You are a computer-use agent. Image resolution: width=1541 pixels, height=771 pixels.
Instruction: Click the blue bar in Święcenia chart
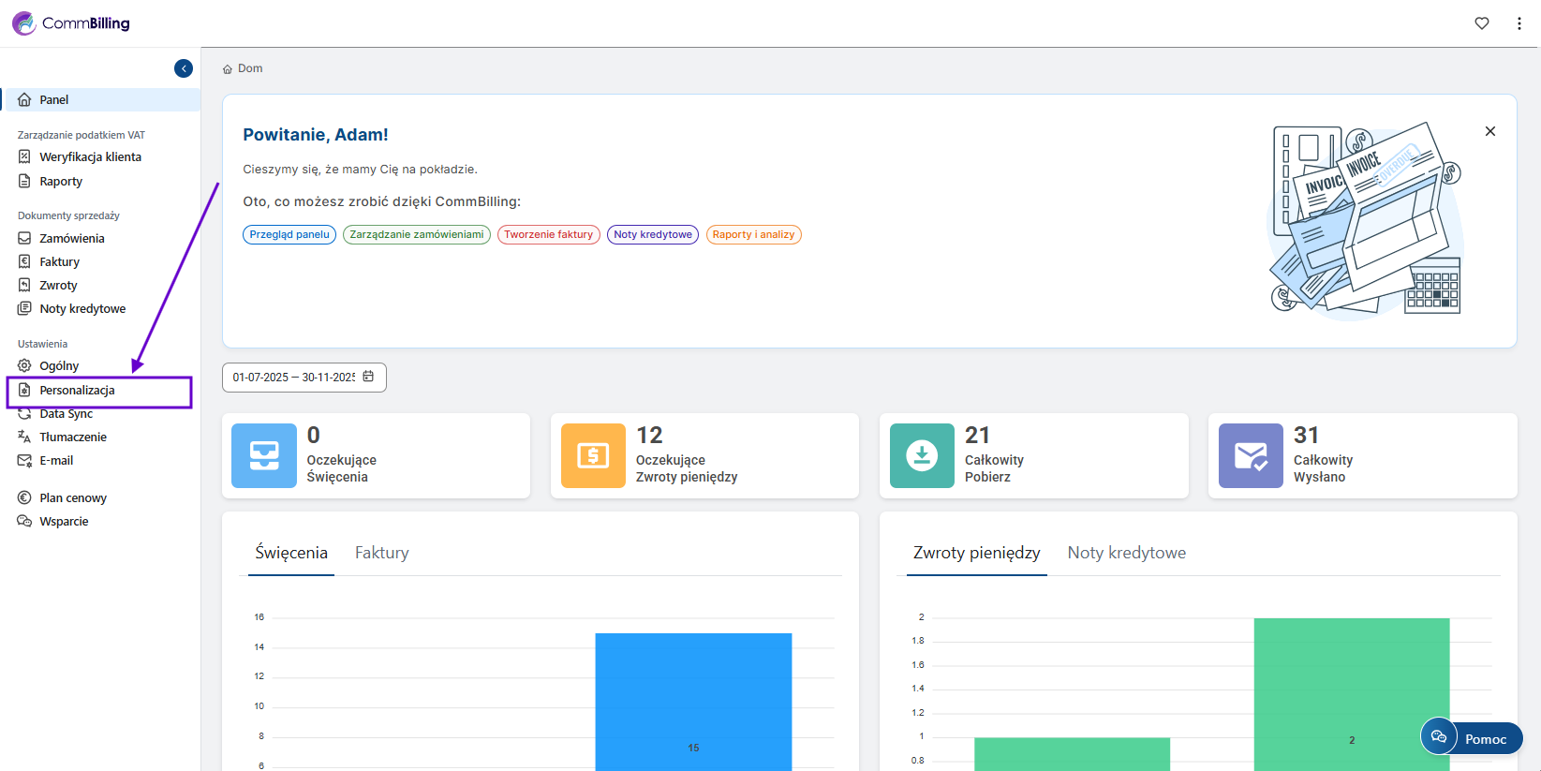pos(693,701)
